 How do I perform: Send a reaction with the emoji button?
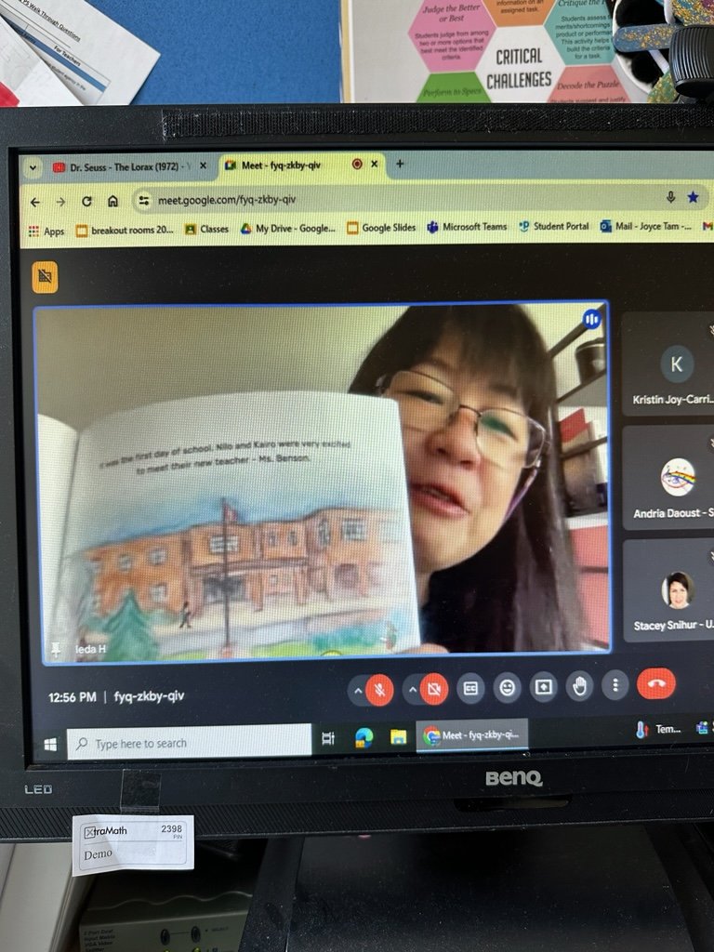pyautogui.click(x=507, y=687)
